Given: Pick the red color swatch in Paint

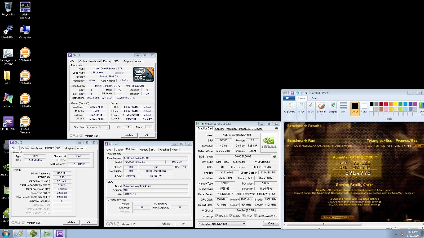Looking at the screenshot, I should 386,104.
